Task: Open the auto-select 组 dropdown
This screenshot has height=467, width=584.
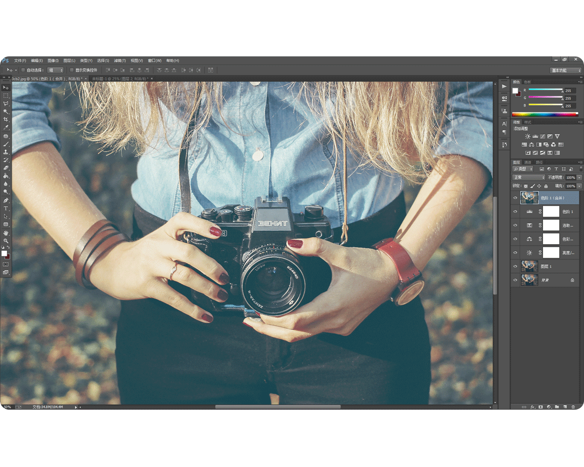Action: point(55,70)
